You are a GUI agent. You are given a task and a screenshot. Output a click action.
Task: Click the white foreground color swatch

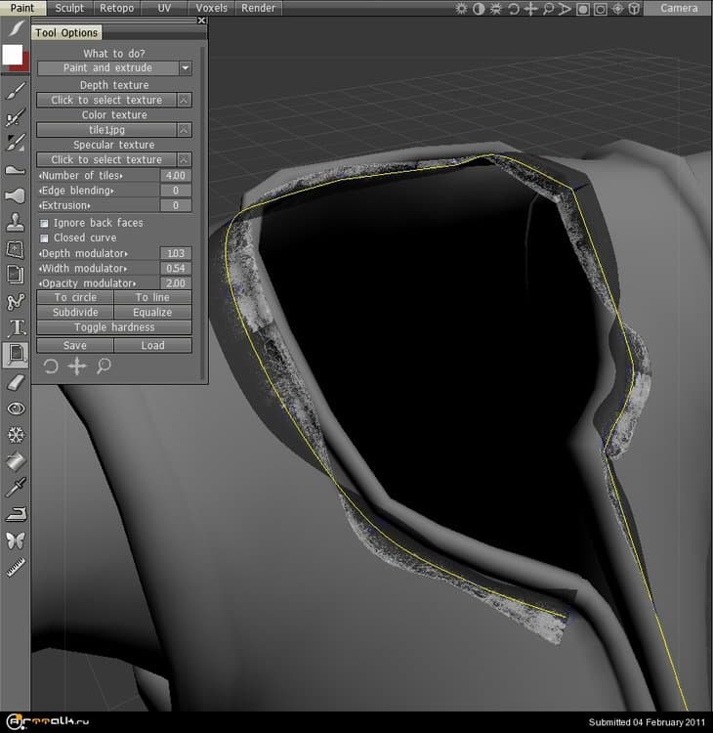tap(12, 55)
